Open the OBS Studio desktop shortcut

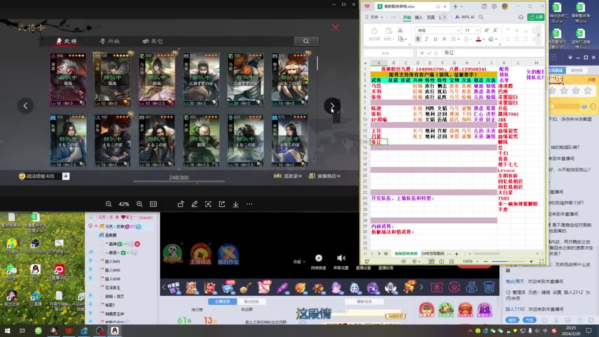pyautogui.click(x=35, y=246)
